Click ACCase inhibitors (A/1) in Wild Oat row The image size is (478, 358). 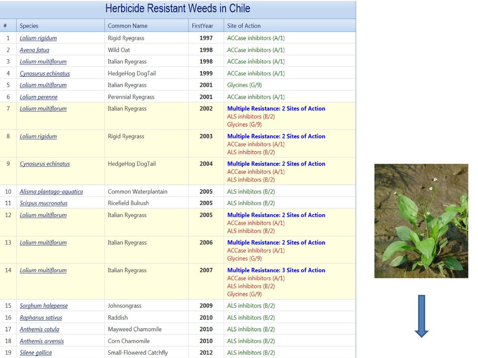click(x=256, y=50)
